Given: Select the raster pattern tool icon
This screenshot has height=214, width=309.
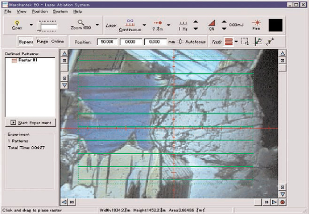Looking at the screenshot, I should click(229, 41).
